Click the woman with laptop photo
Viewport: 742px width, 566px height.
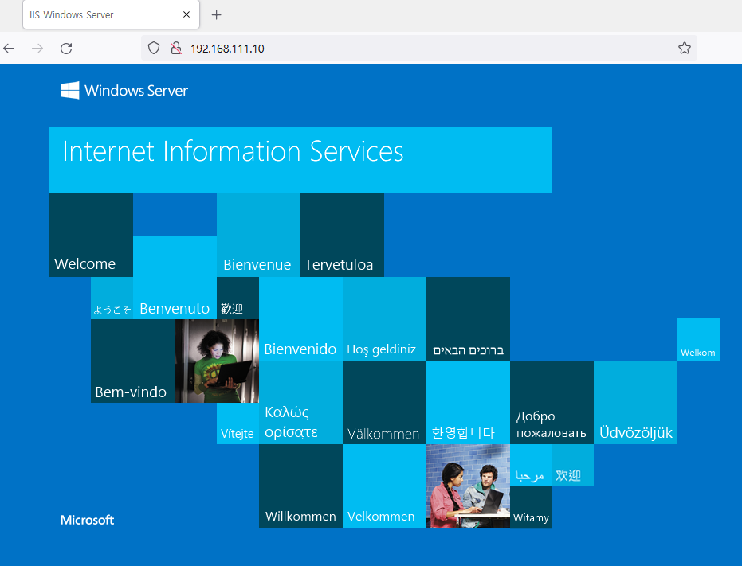coord(218,361)
